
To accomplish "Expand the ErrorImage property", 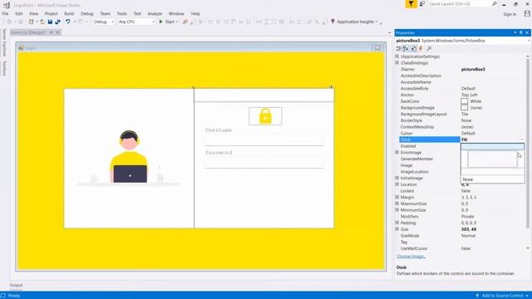I will click(397, 152).
